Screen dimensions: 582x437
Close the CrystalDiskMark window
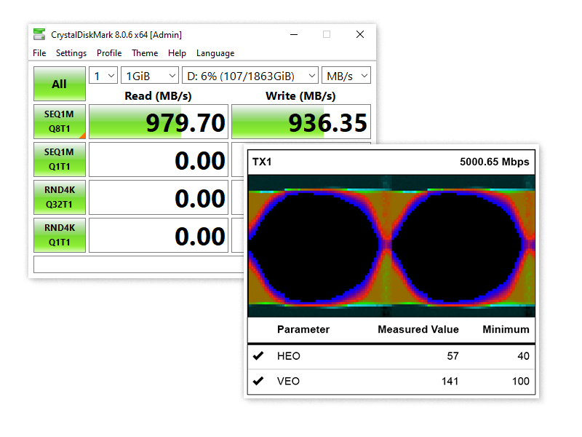click(x=360, y=34)
